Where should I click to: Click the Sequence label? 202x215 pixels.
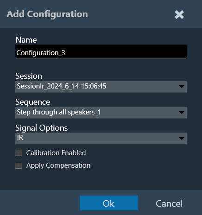coord(33,102)
